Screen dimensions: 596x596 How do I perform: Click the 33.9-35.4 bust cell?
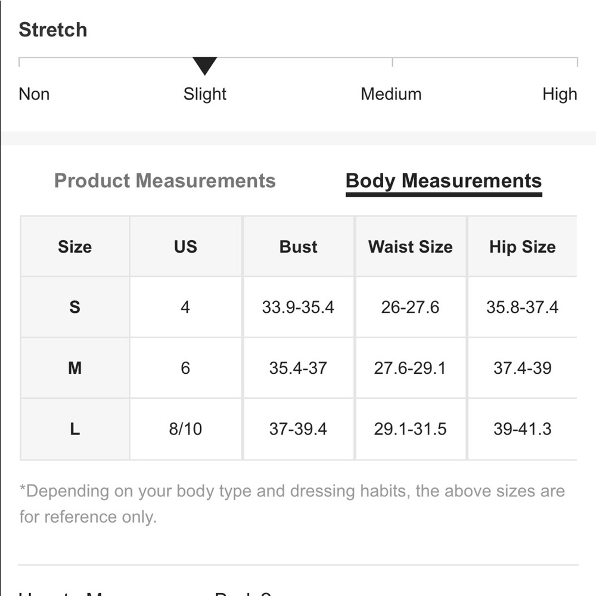(298, 307)
